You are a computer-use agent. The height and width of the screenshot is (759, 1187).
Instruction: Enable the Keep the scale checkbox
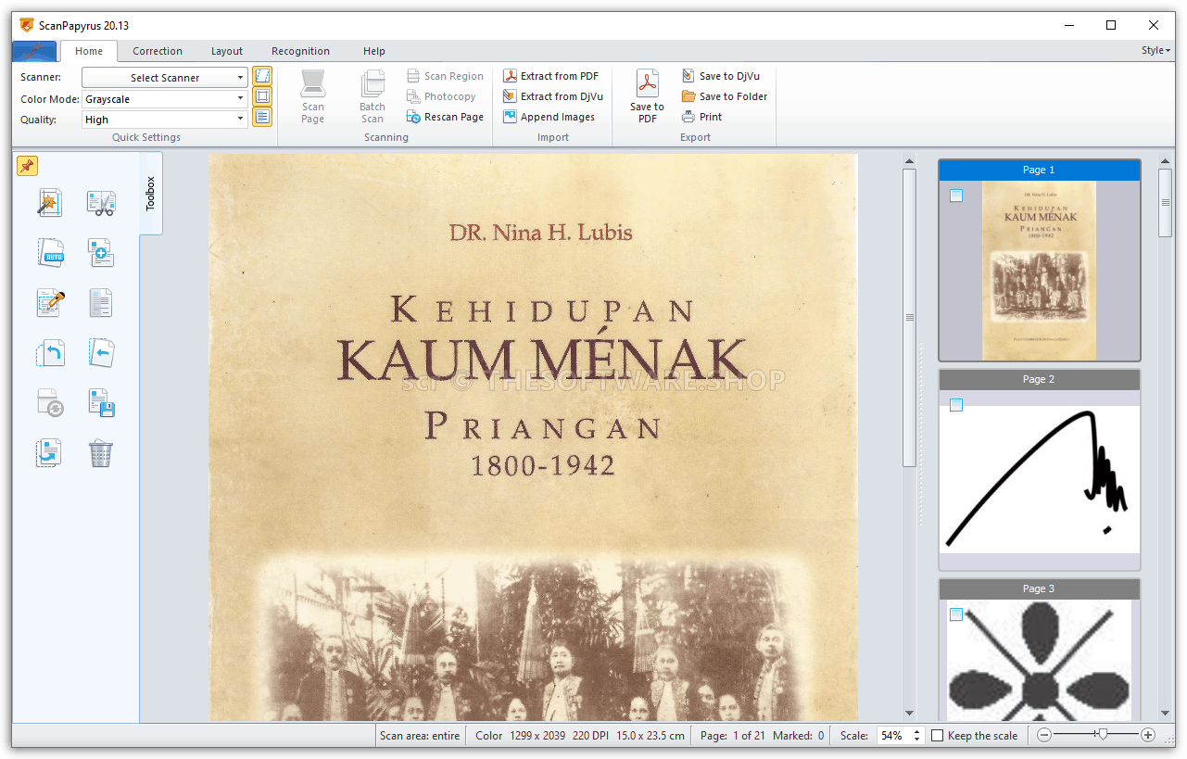938,736
